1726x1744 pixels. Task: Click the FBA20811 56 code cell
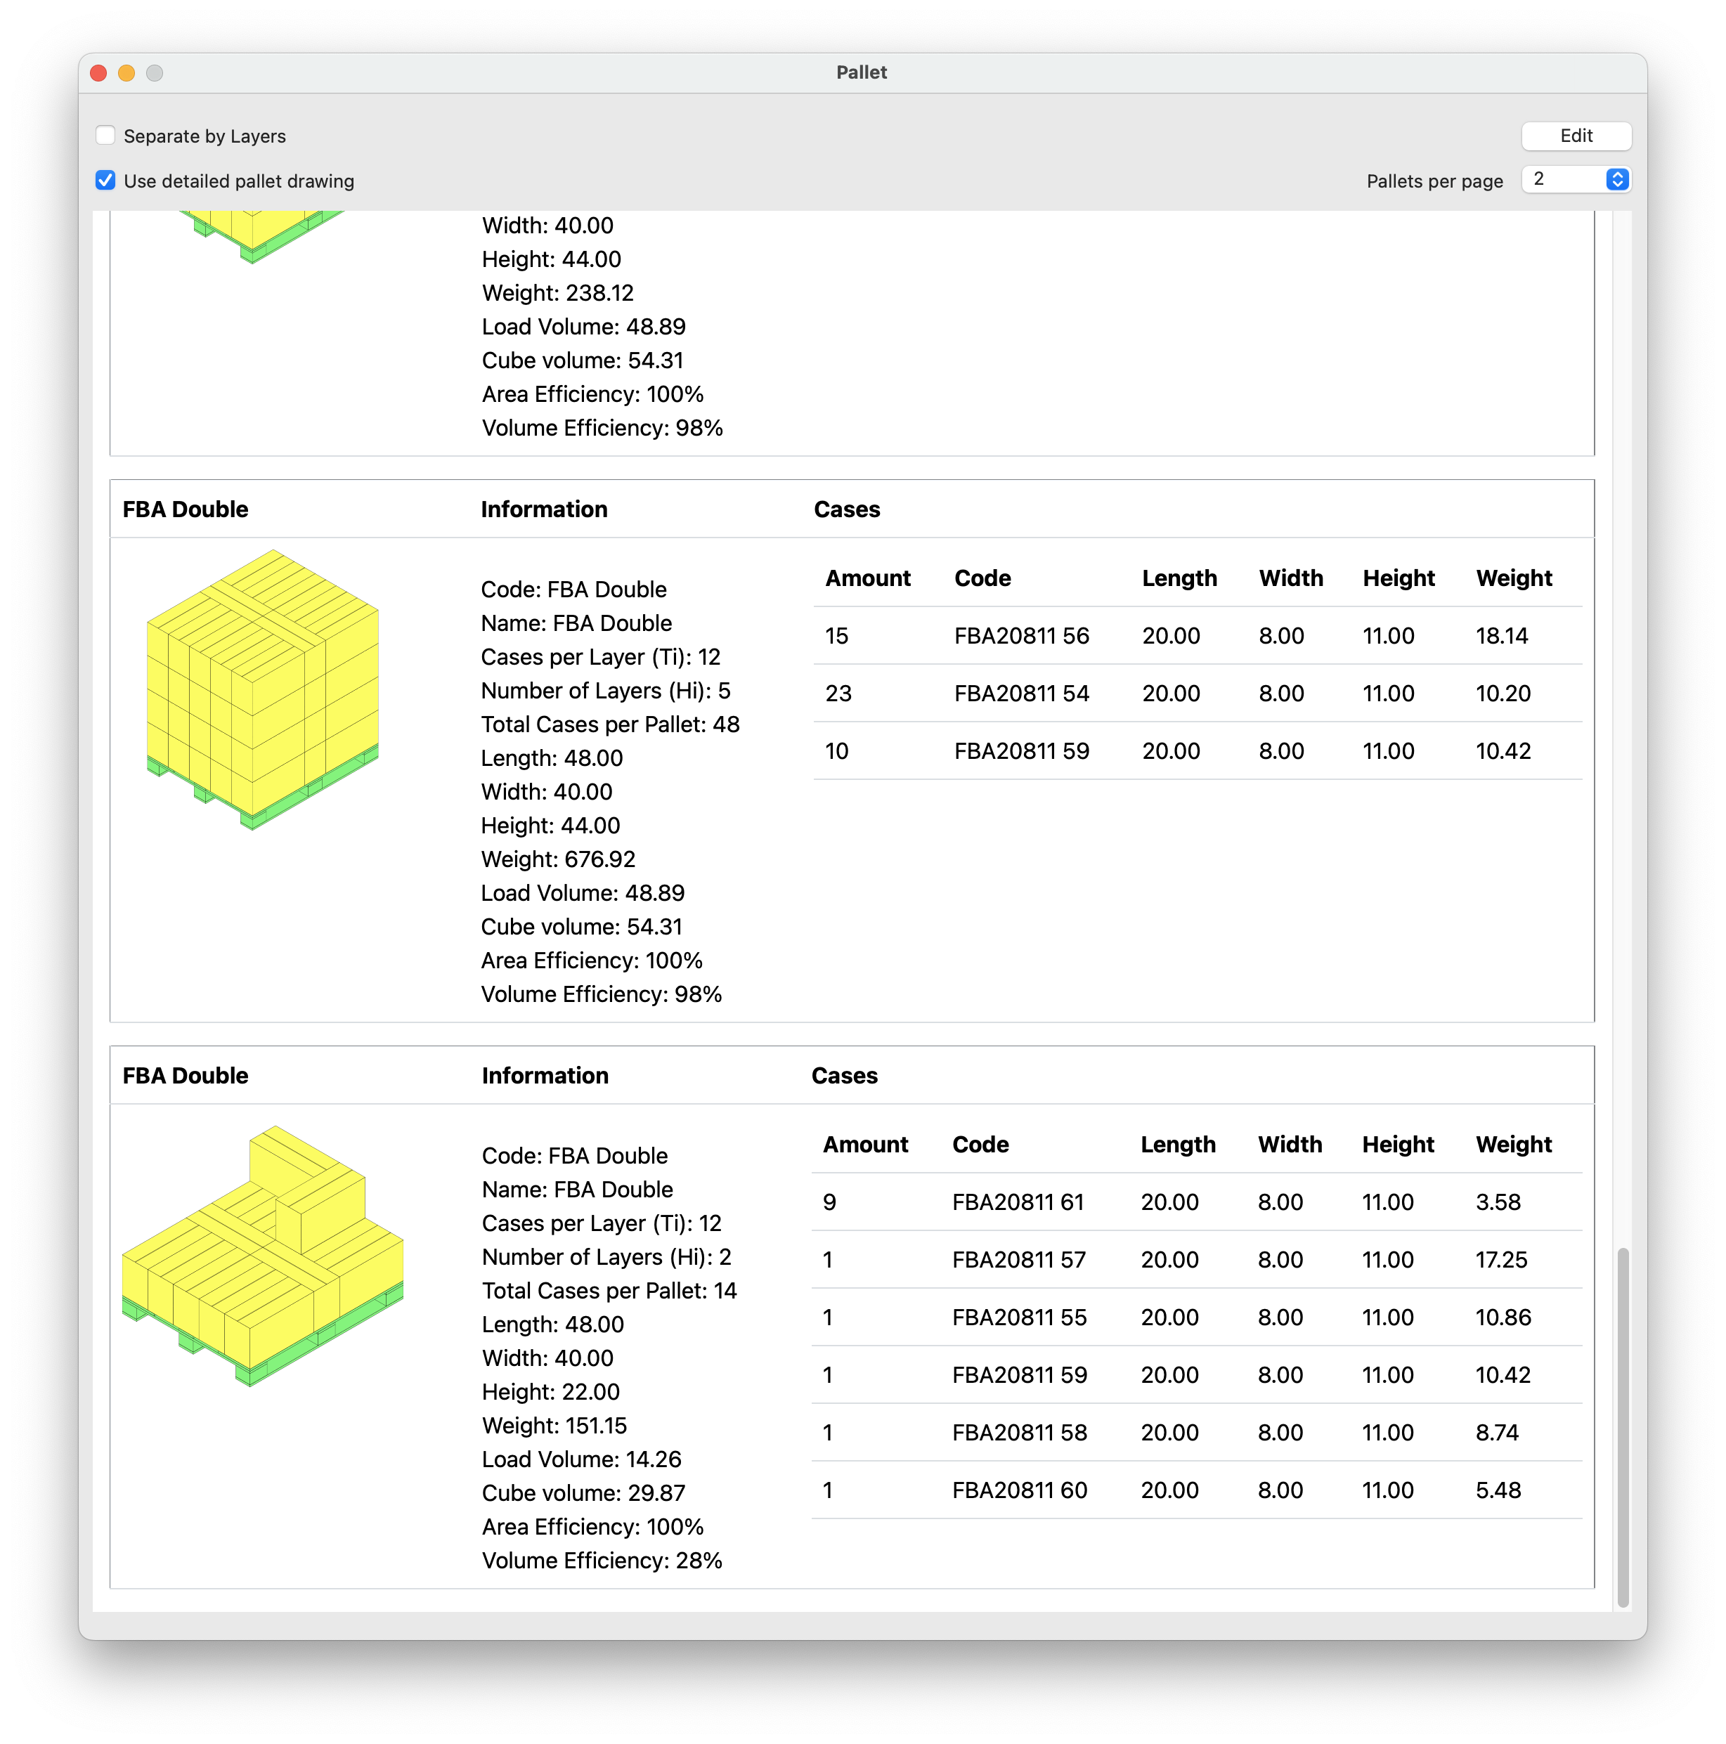coord(1021,635)
